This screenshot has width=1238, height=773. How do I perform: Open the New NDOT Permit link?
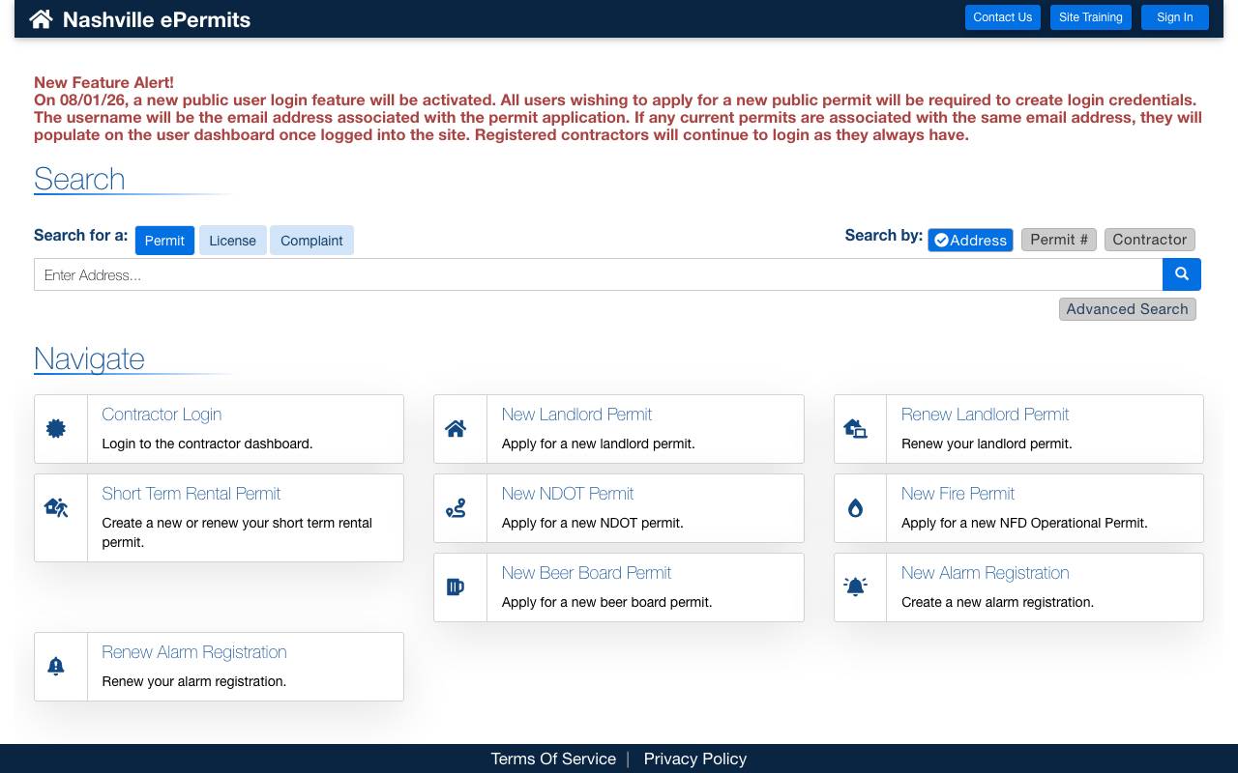pyautogui.click(x=567, y=494)
